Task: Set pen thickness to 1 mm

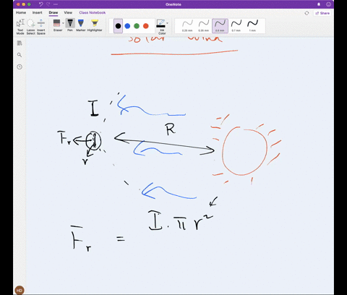Action: click(x=252, y=26)
